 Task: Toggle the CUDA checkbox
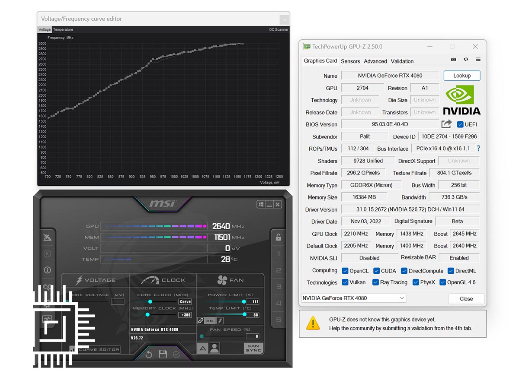376,271
